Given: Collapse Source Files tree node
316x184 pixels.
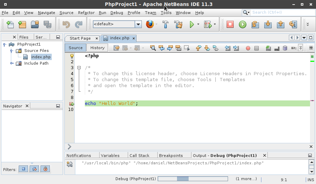Looking at the screenshot, I should (11, 51).
